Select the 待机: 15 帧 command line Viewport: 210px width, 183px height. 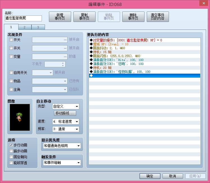[145, 52]
